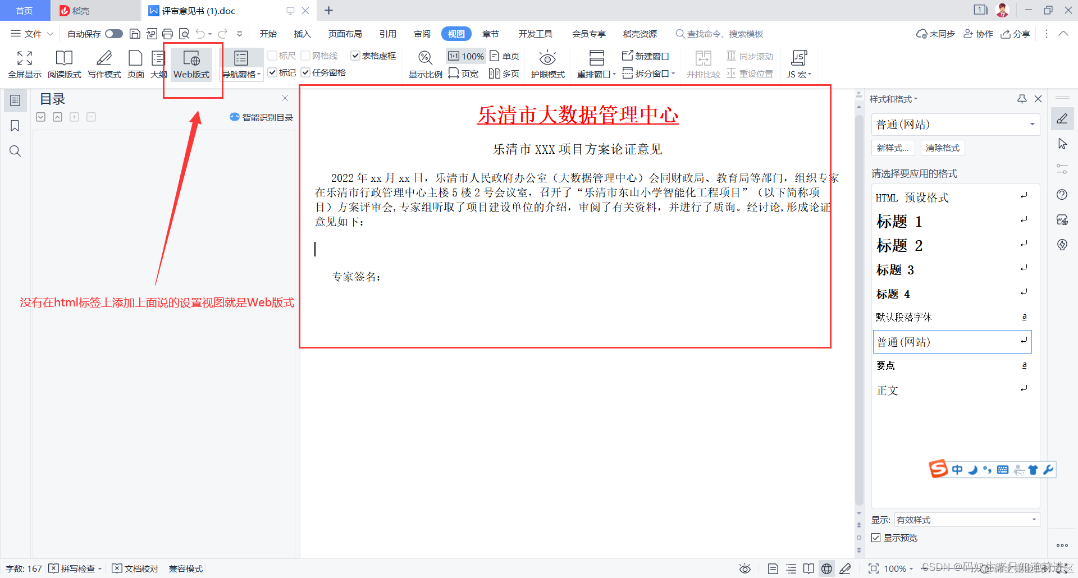Open the File menu dropdown
The height and width of the screenshot is (578, 1078).
(x=32, y=34)
